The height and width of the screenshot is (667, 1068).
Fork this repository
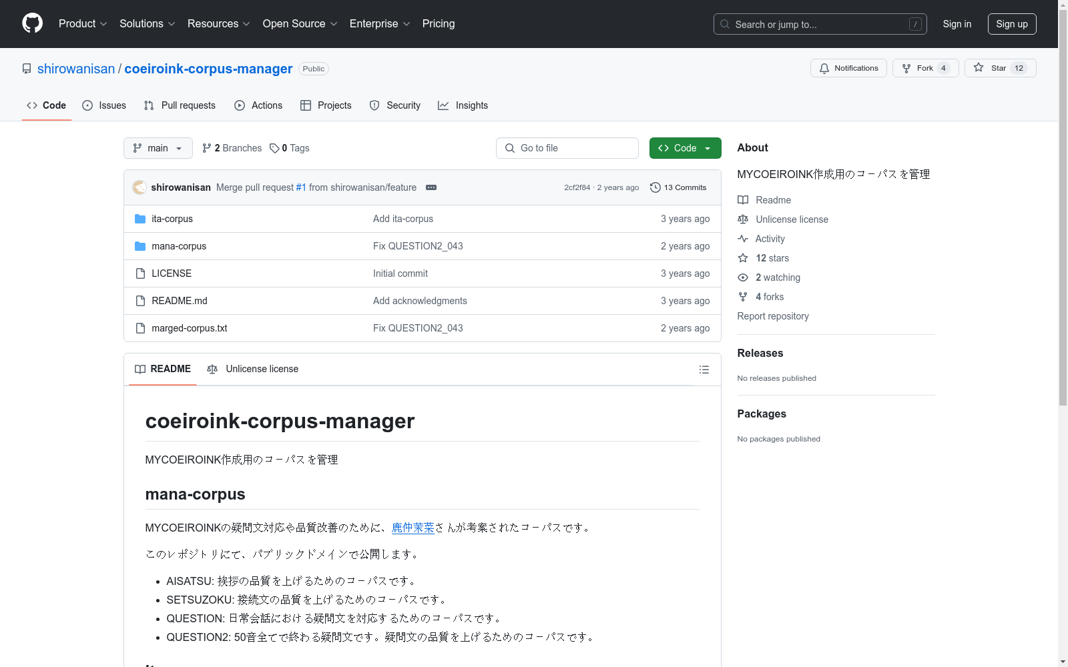(x=925, y=68)
